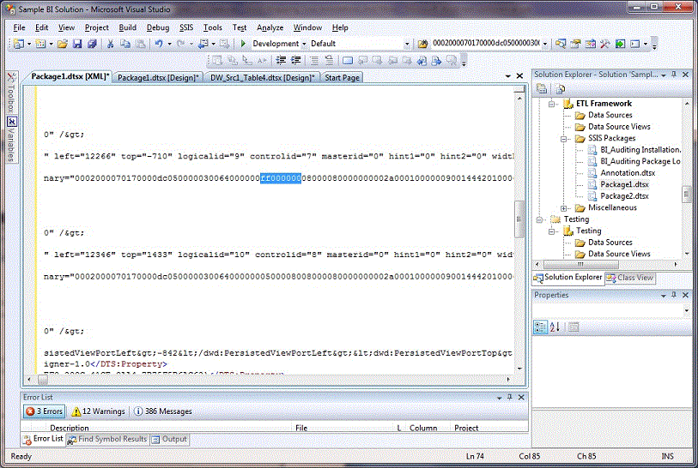This screenshot has height=468, width=698.
Task: Switch to the Start Page tab
Action: pos(342,77)
